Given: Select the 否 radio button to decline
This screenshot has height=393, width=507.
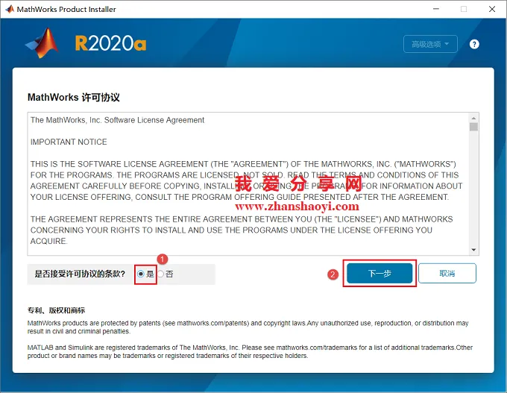Looking at the screenshot, I should 160,274.
